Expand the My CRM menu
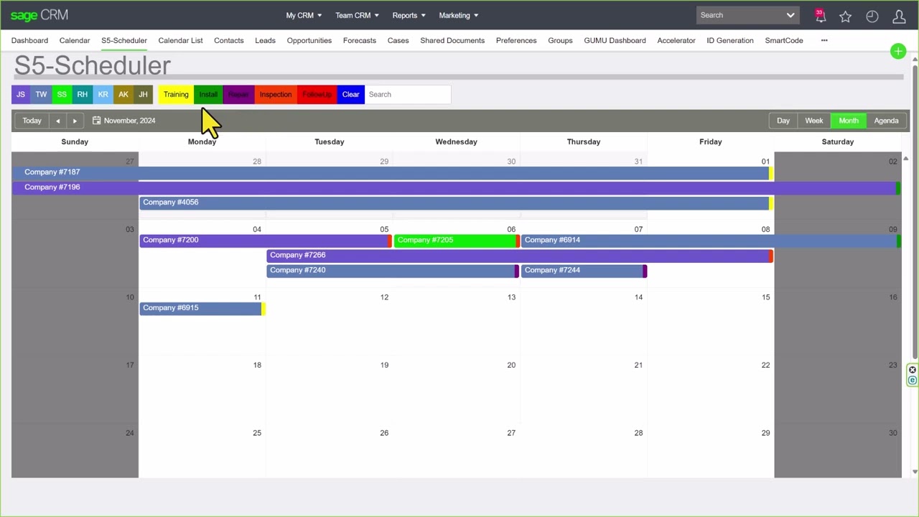Image resolution: width=919 pixels, height=517 pixels. 304,15
